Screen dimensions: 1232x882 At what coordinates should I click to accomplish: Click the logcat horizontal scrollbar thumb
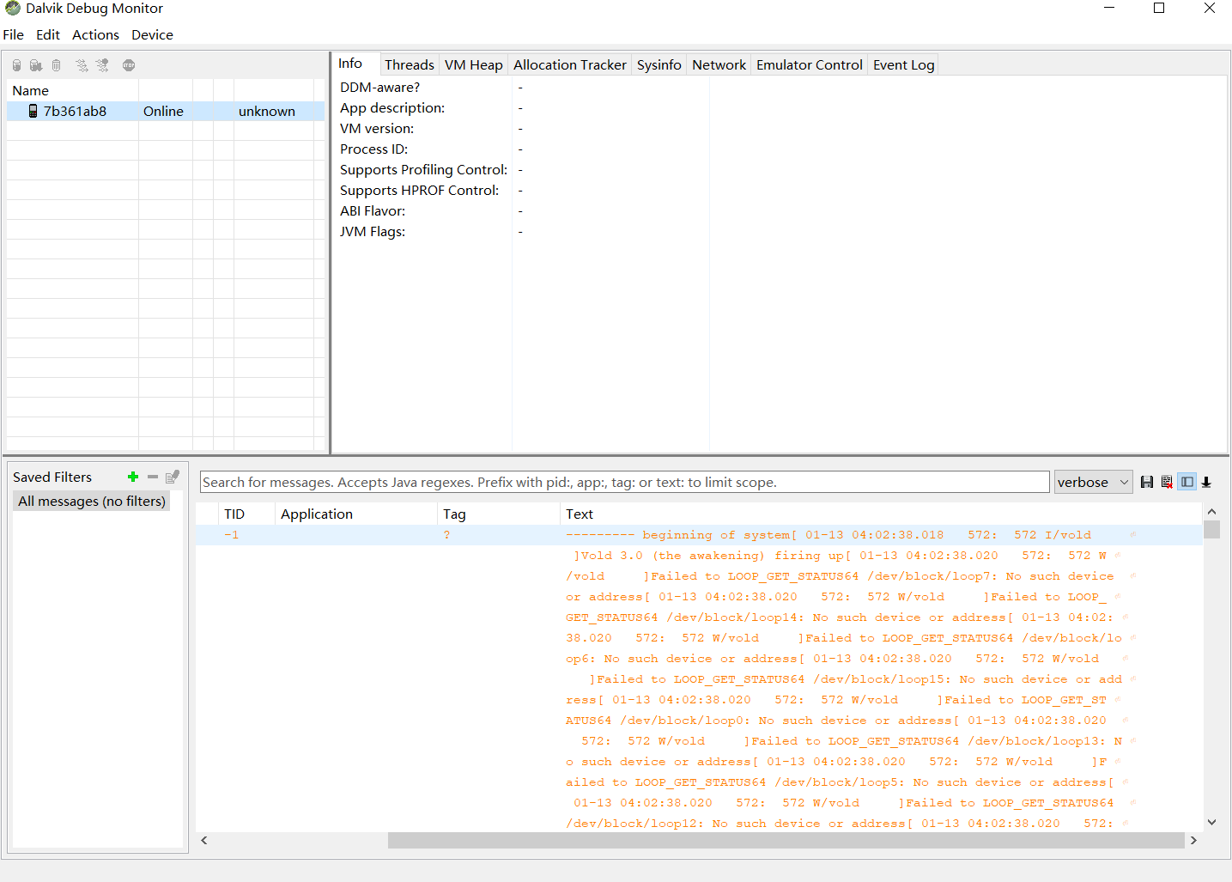click(786, 840)
